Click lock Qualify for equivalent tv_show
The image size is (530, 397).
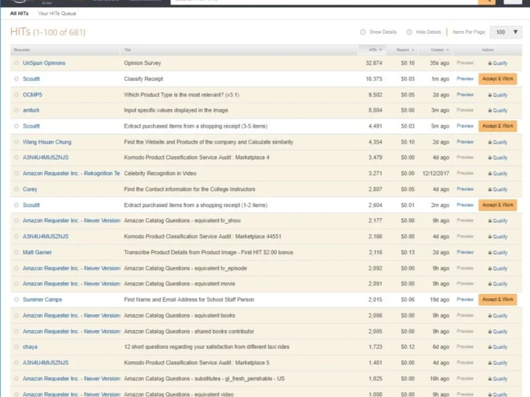(x=498, y=221)
